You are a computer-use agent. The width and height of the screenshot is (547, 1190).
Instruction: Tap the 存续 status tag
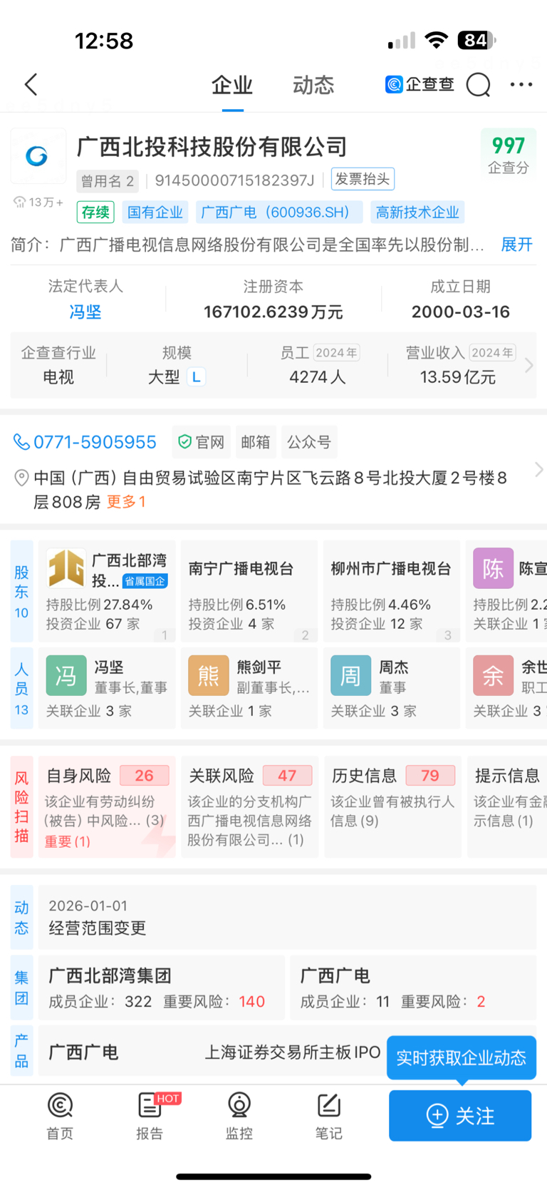click(x=95, y=212)
